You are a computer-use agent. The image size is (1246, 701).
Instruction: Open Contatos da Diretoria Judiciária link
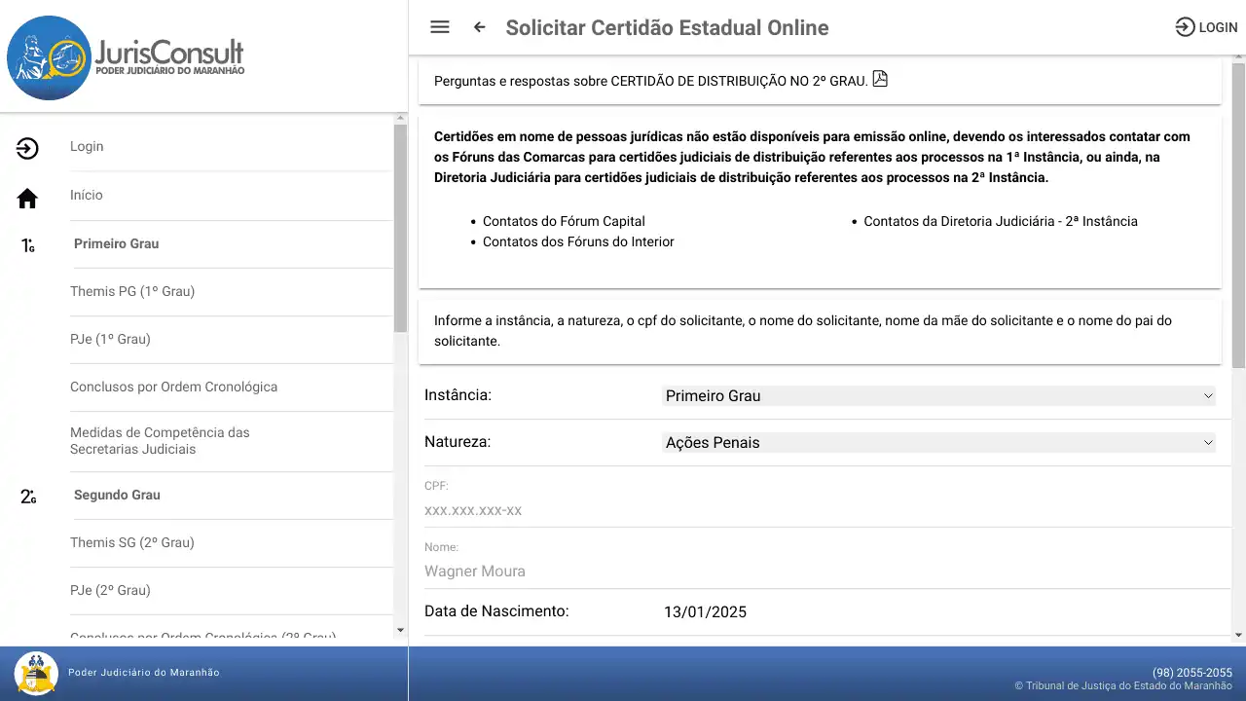click(x=1001, y=221)
